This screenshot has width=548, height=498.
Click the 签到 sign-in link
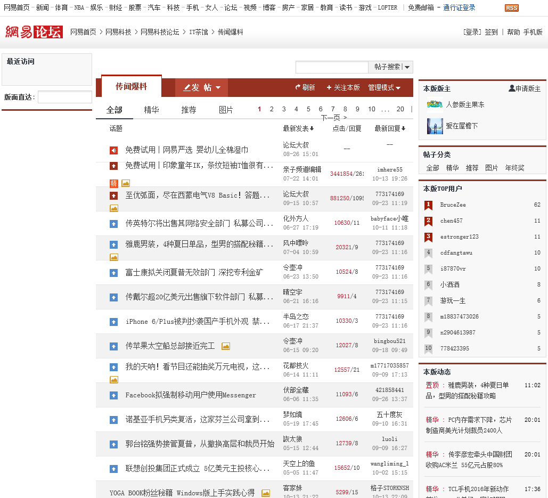coord(491,32)
